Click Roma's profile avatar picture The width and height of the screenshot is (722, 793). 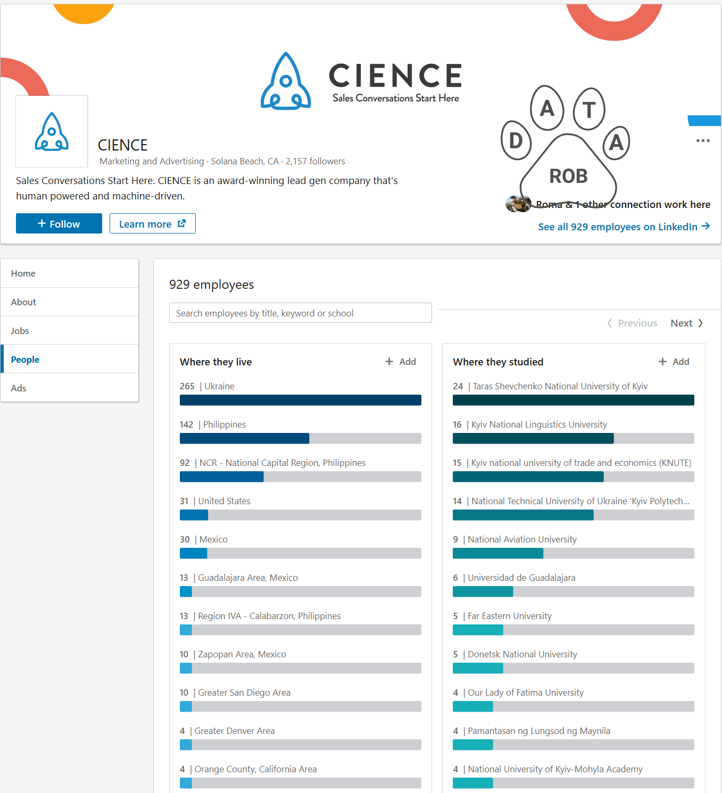[517, 203]
